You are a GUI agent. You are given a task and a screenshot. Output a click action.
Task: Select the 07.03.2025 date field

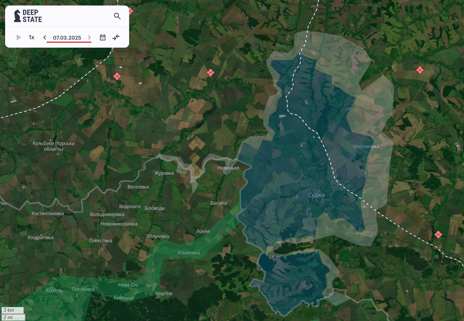tap(67, 38)
